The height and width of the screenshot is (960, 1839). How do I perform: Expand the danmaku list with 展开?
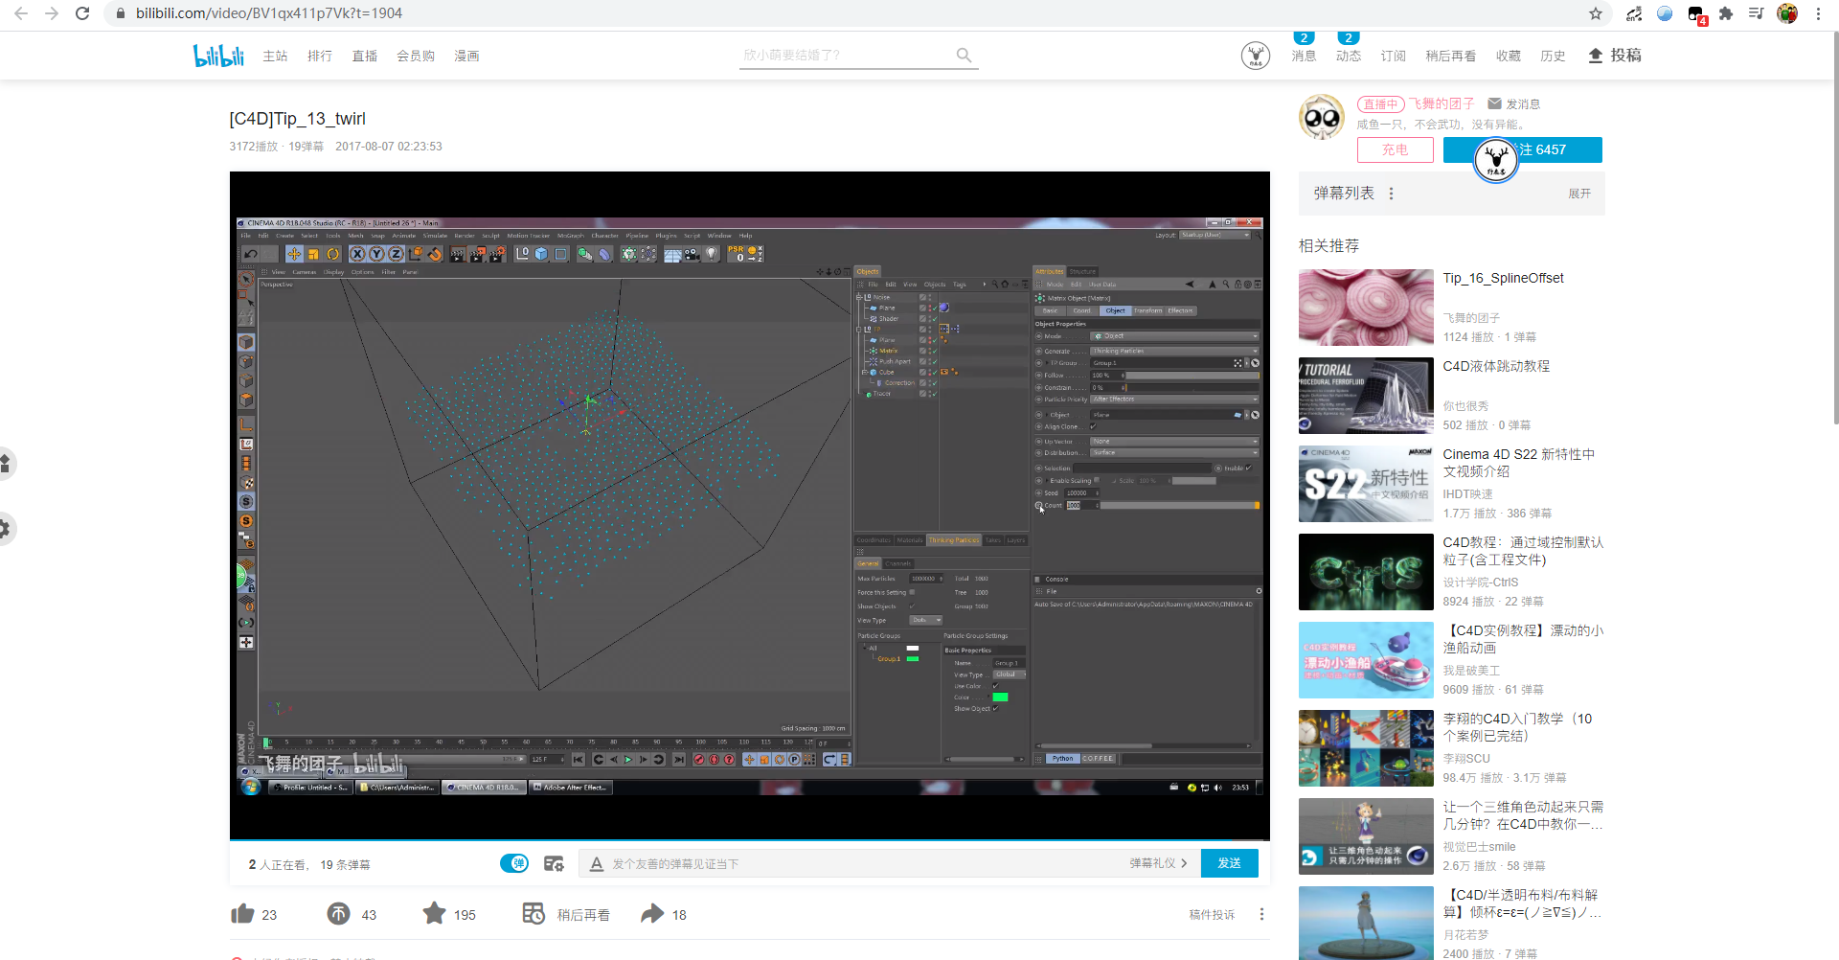pyautogui.click(x=1578, y=194)
